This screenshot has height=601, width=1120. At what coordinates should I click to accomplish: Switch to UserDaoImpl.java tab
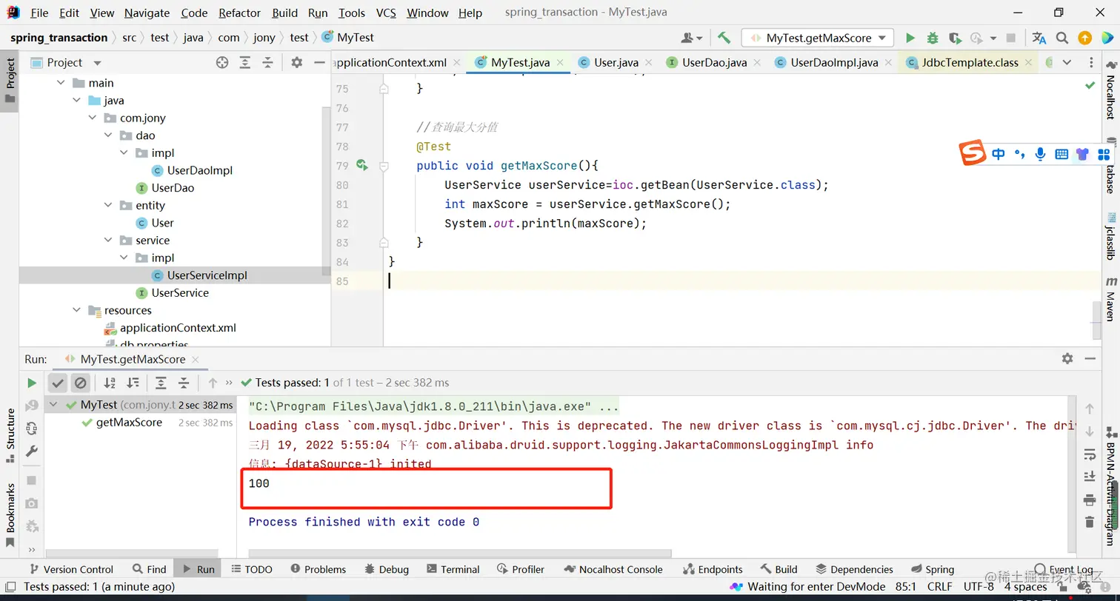coord(834,62)
